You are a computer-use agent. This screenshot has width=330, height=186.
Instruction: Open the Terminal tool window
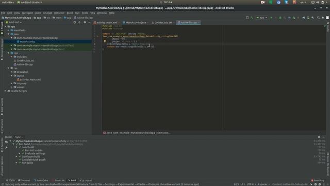[x=24, y=180]
